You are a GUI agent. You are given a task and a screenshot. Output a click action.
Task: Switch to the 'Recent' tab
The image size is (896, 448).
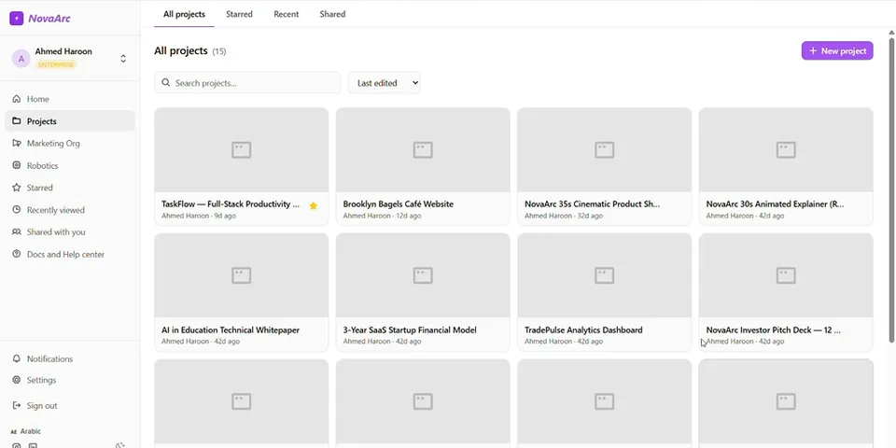point(287,14)
